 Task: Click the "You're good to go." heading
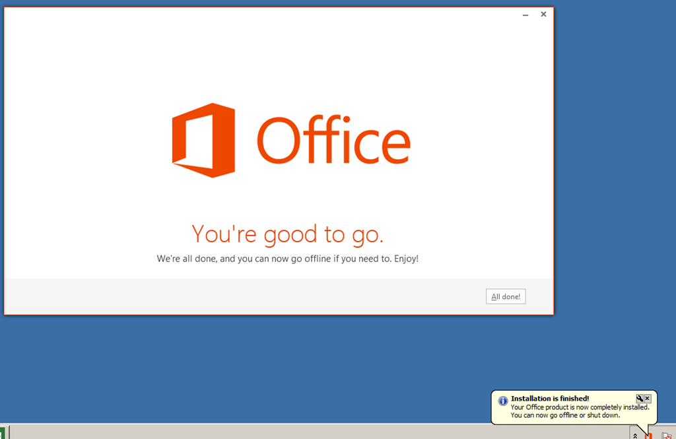[x=288, y=234]
